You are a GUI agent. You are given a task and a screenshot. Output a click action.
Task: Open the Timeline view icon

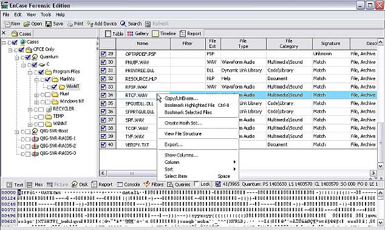(155, 33)
